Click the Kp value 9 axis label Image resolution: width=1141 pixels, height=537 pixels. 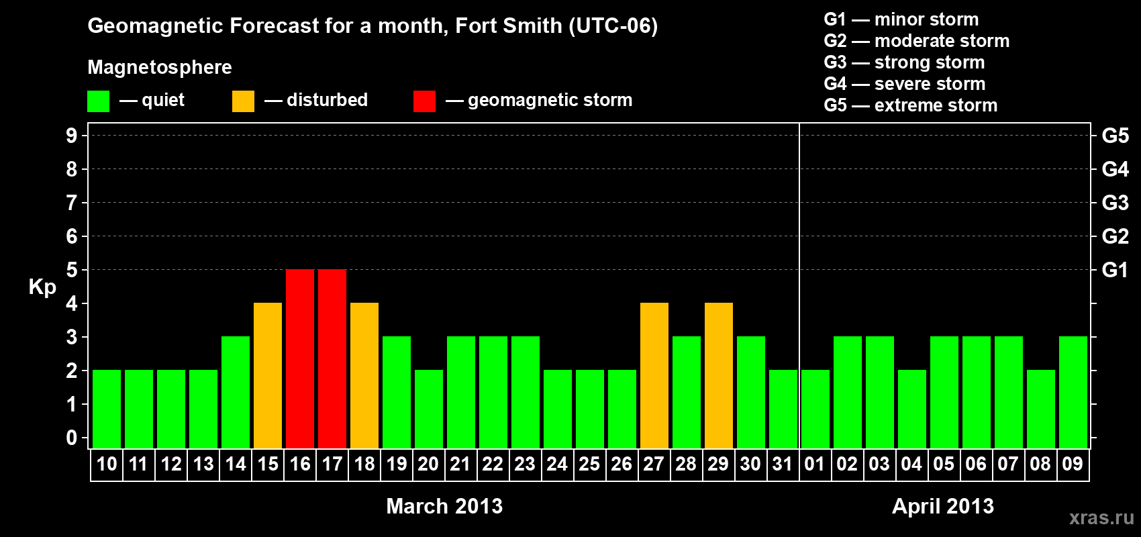click(72, 136)
